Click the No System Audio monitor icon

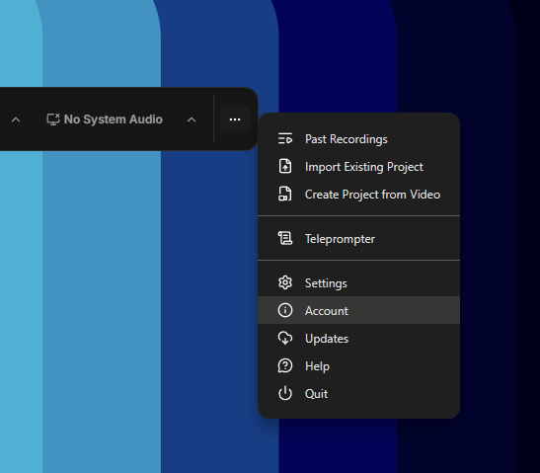pyautogui.click(x=53, y=119)
